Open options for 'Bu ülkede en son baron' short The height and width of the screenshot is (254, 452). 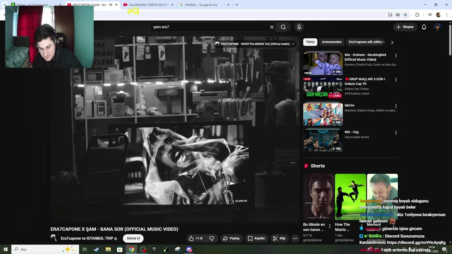tap(330, 226)
